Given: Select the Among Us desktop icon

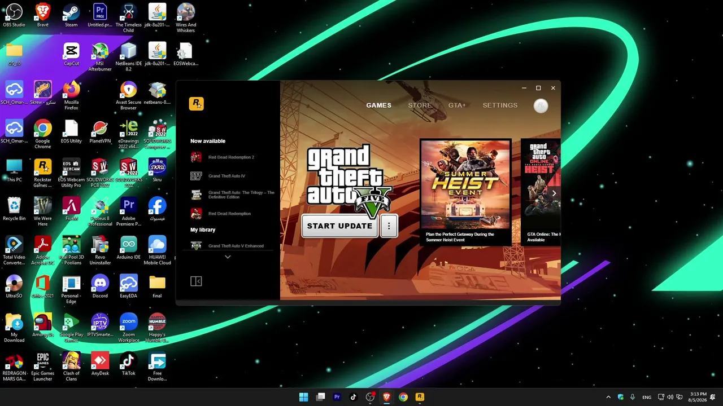Looking at the screenshot, I should click(43, 325).
